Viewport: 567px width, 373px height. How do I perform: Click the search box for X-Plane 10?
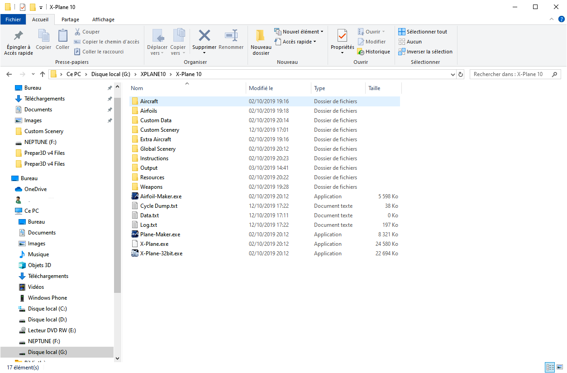pyautogui.click(x=515, y=74)
